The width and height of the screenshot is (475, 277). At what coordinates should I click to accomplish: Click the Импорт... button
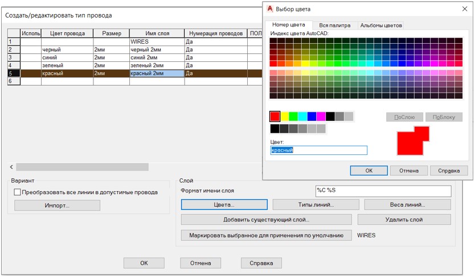57,205
